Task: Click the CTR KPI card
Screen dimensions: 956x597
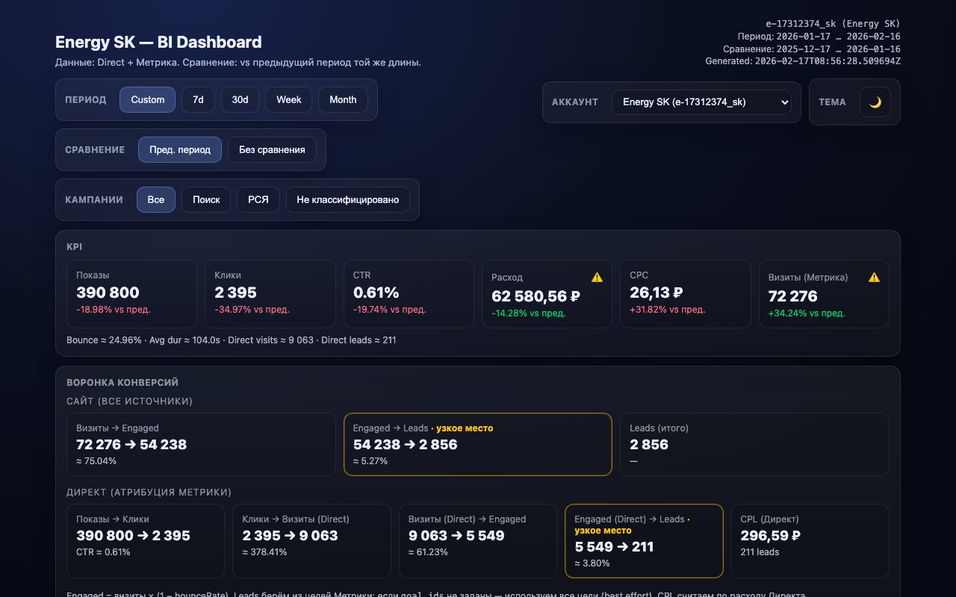Action: [409, 293]
